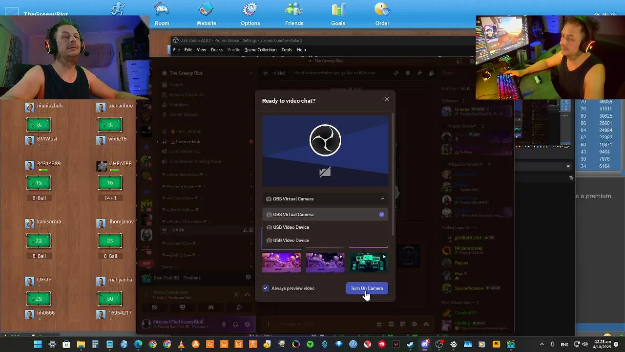Open OBS Scene Collection menu
Viewport: 625px width, 352px height.
coord(261,50)
